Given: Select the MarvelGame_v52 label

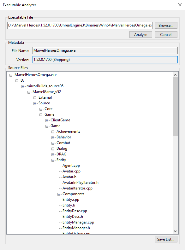Looking at the screenshot, I should click(47, 92).
